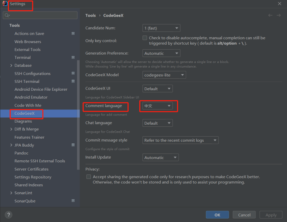Click CodeGeeX in the breadcrumb path
This screenshot has height=222, width=287.
[x=113, y=15]
